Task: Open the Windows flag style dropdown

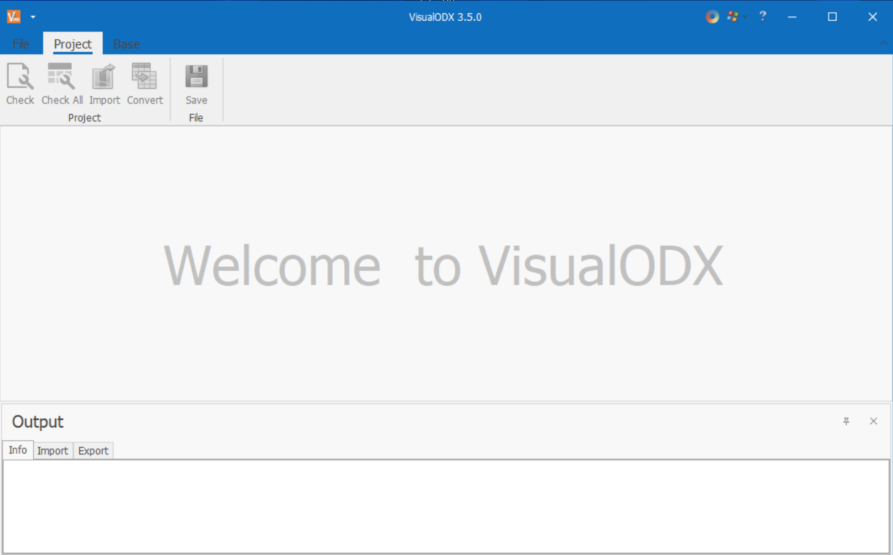Action: (x=737, y=17)
